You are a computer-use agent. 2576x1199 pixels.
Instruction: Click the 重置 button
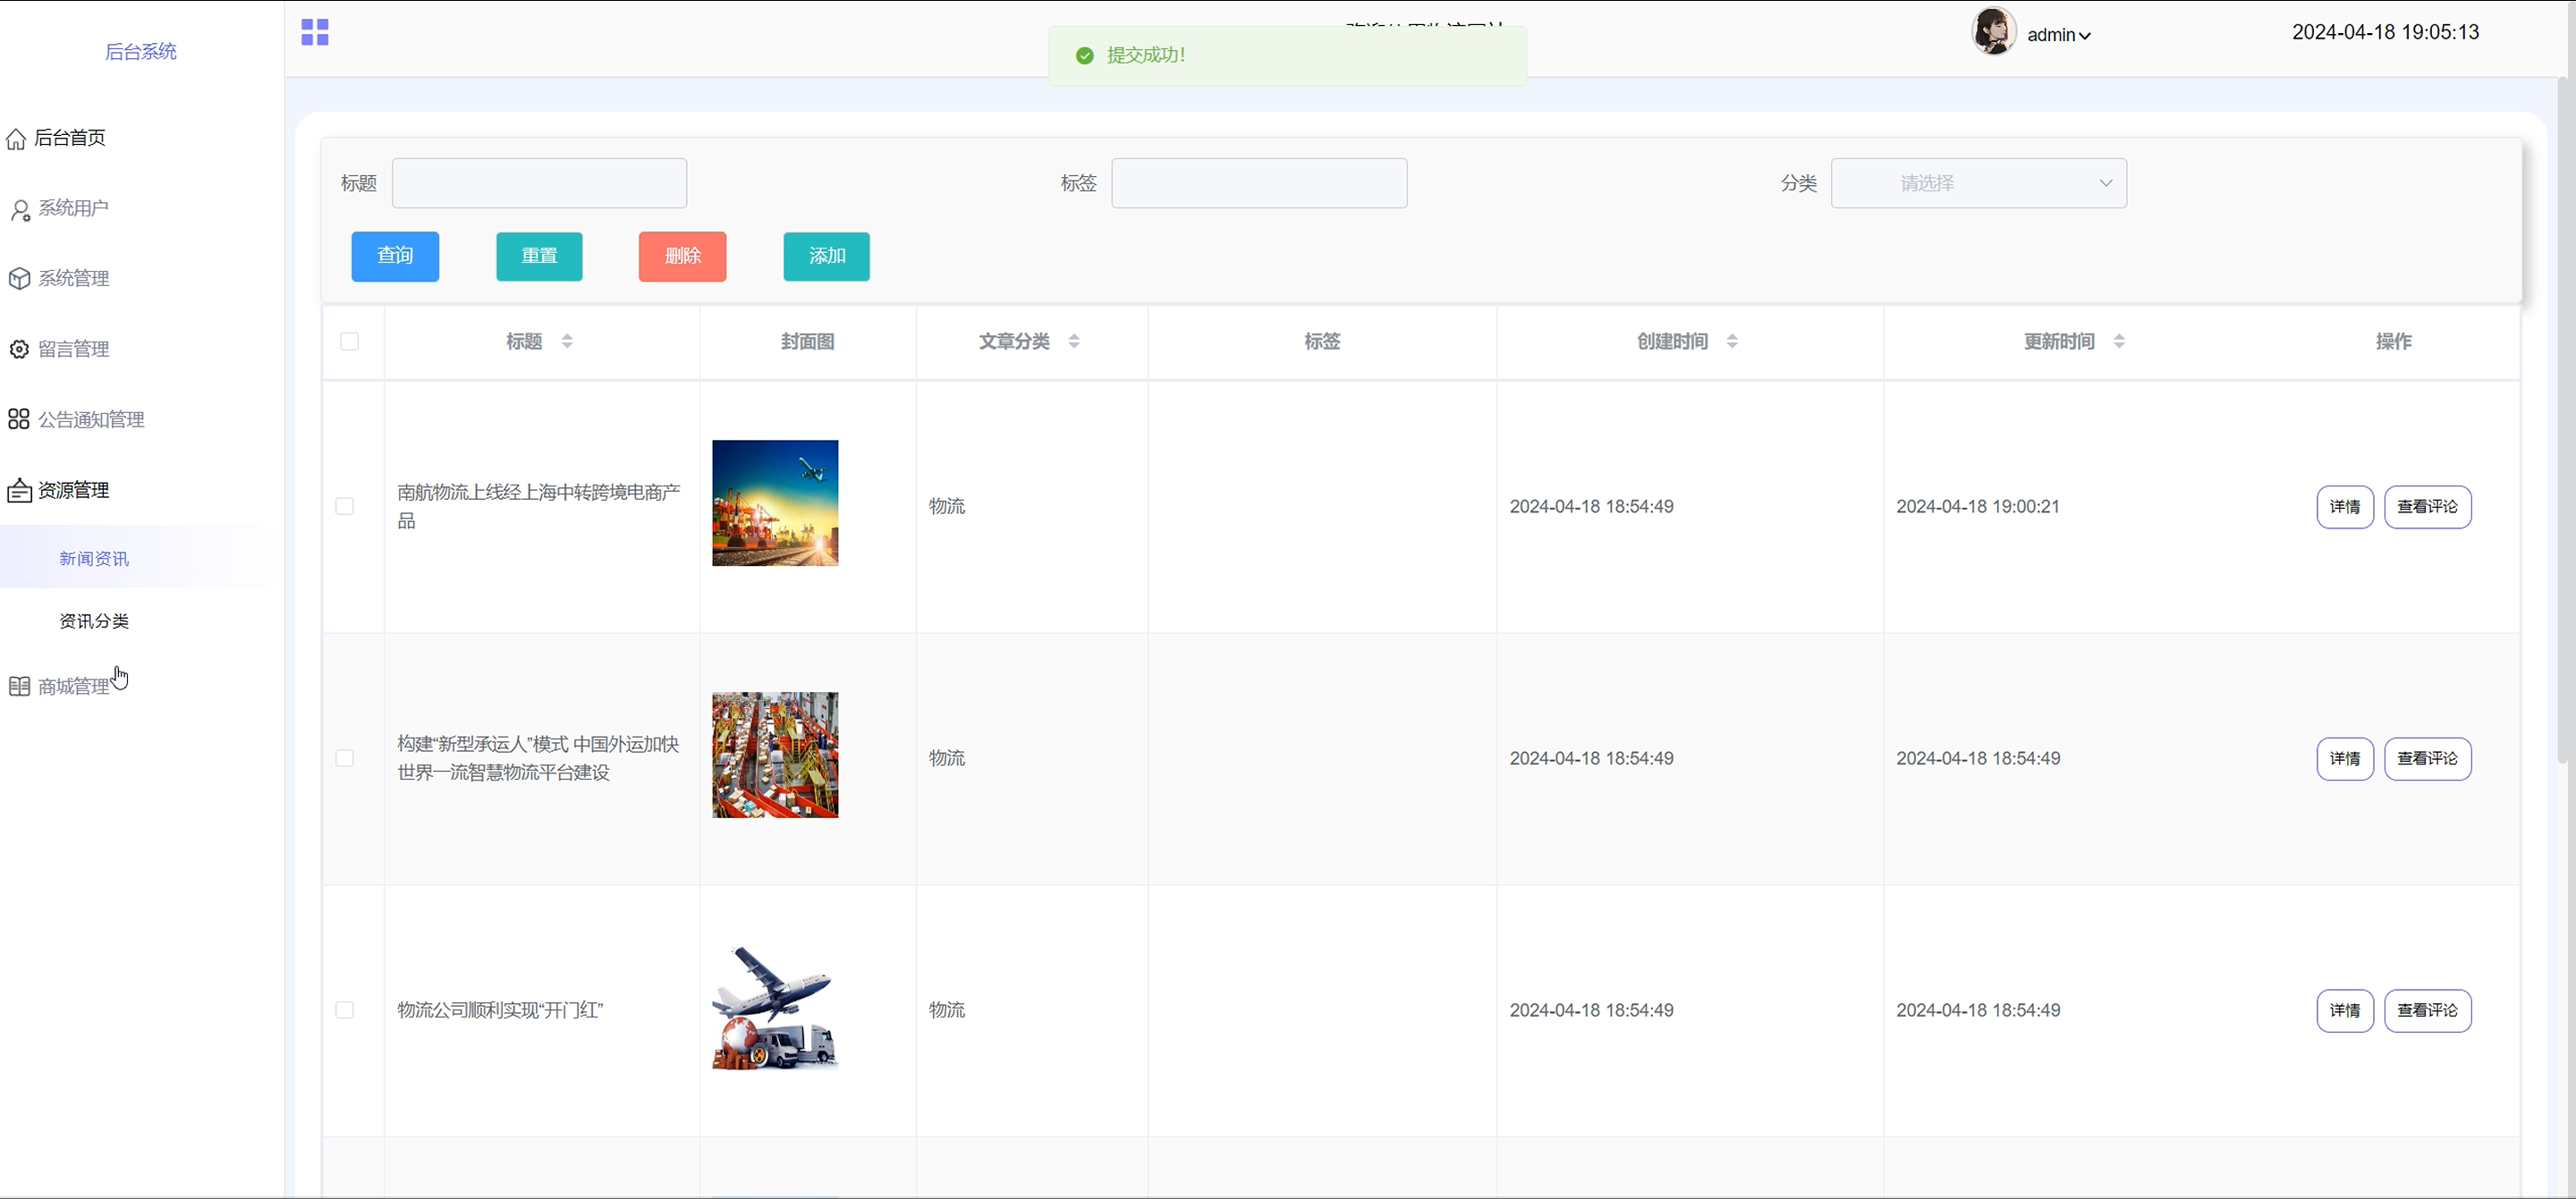[539, 257]
